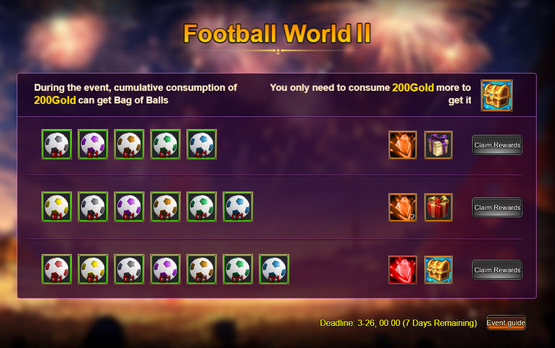Claim Rewards for the six-ball set
Image resolution: width=555 pixels, height=348 pixels.
point(497,207)
